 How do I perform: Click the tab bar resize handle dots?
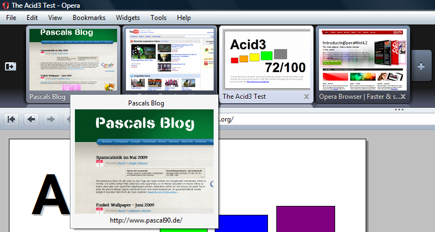point(402,109)
